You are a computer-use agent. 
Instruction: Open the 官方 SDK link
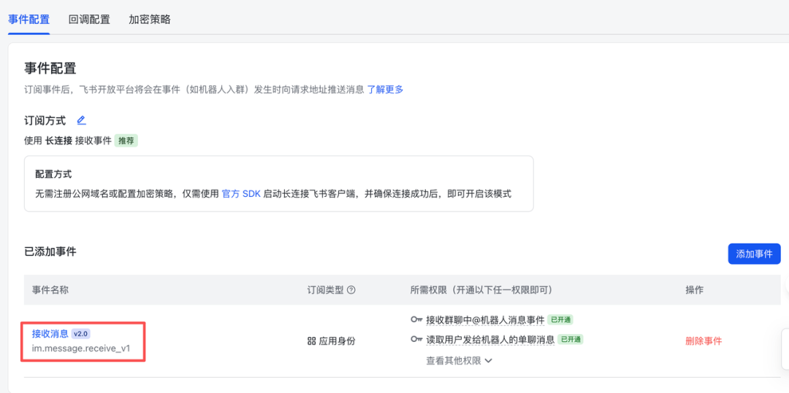click(x=242, y=194)
